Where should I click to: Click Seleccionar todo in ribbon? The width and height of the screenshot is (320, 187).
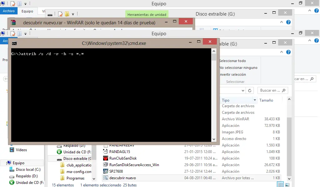coord(232,61)
